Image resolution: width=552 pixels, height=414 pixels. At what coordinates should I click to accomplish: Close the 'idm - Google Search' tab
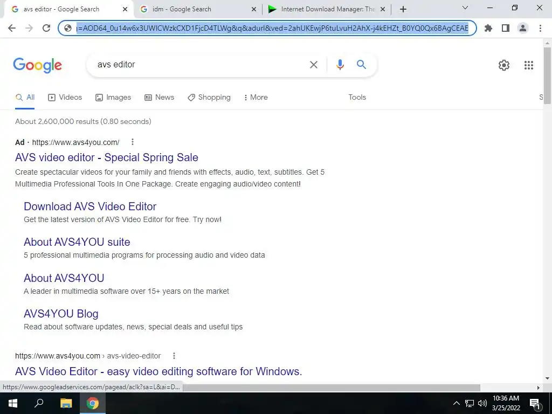254,9
